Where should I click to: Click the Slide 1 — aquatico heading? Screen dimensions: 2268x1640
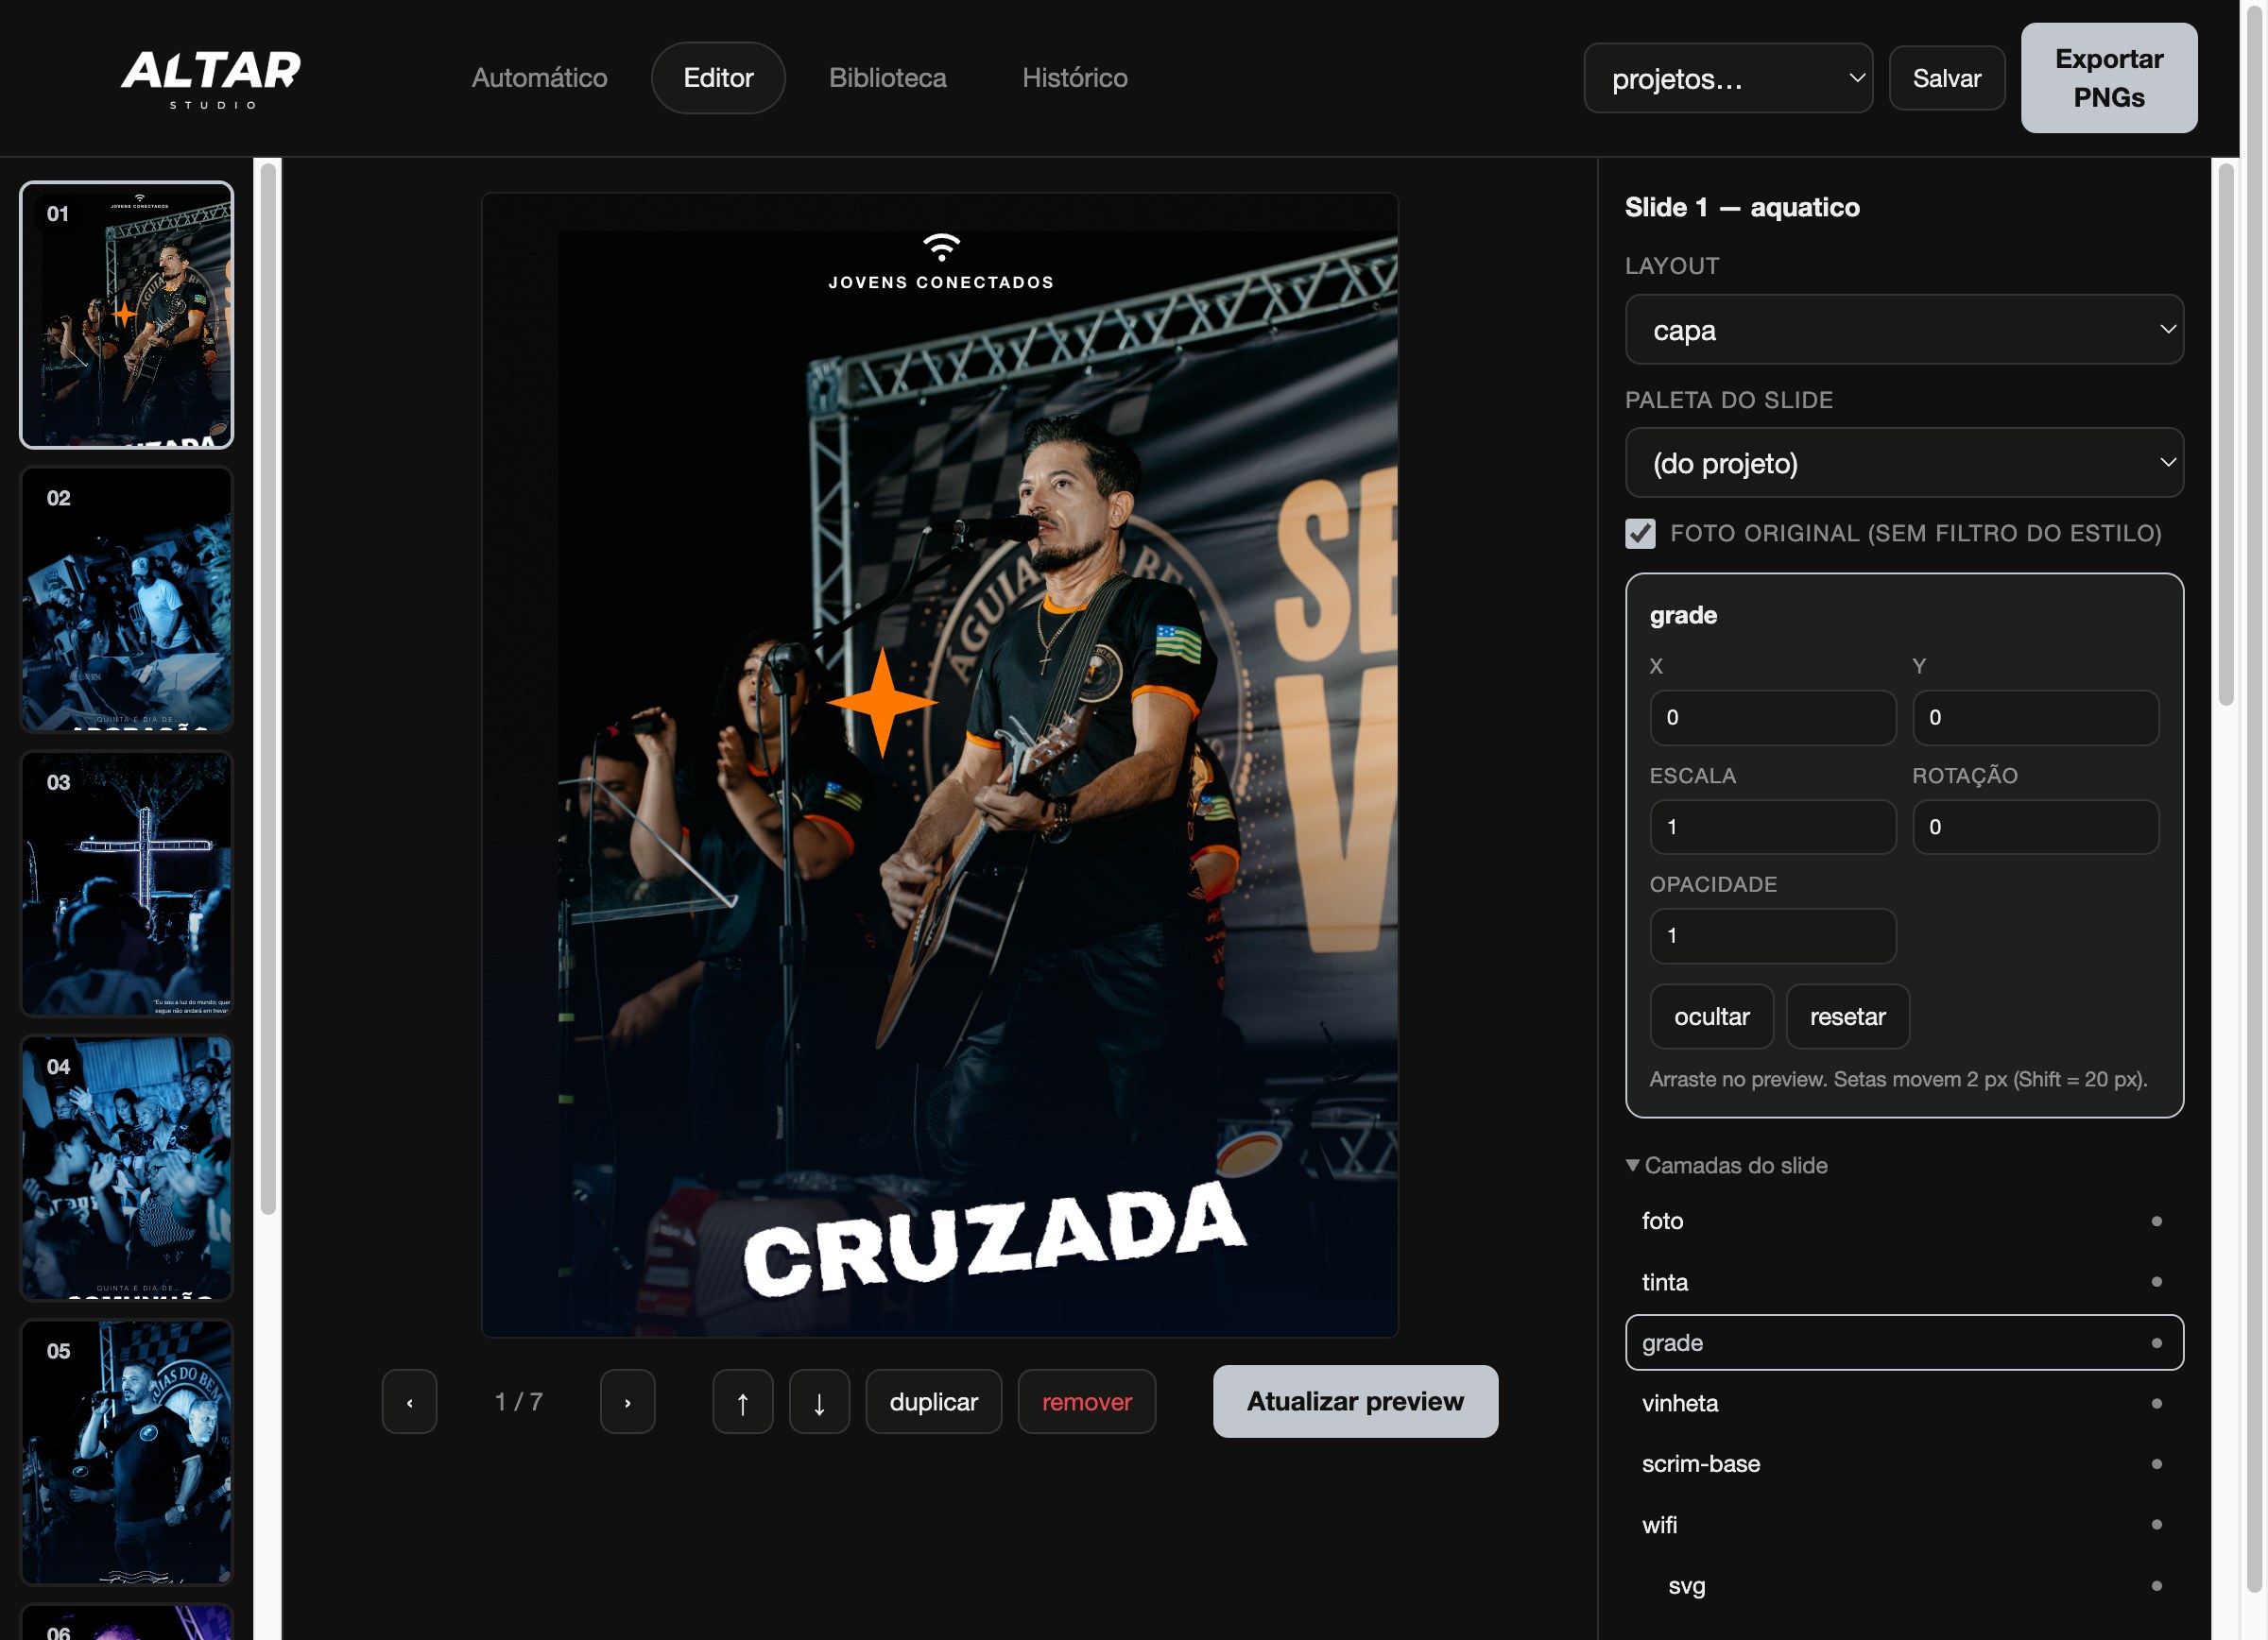click(x=1742, y=207)
